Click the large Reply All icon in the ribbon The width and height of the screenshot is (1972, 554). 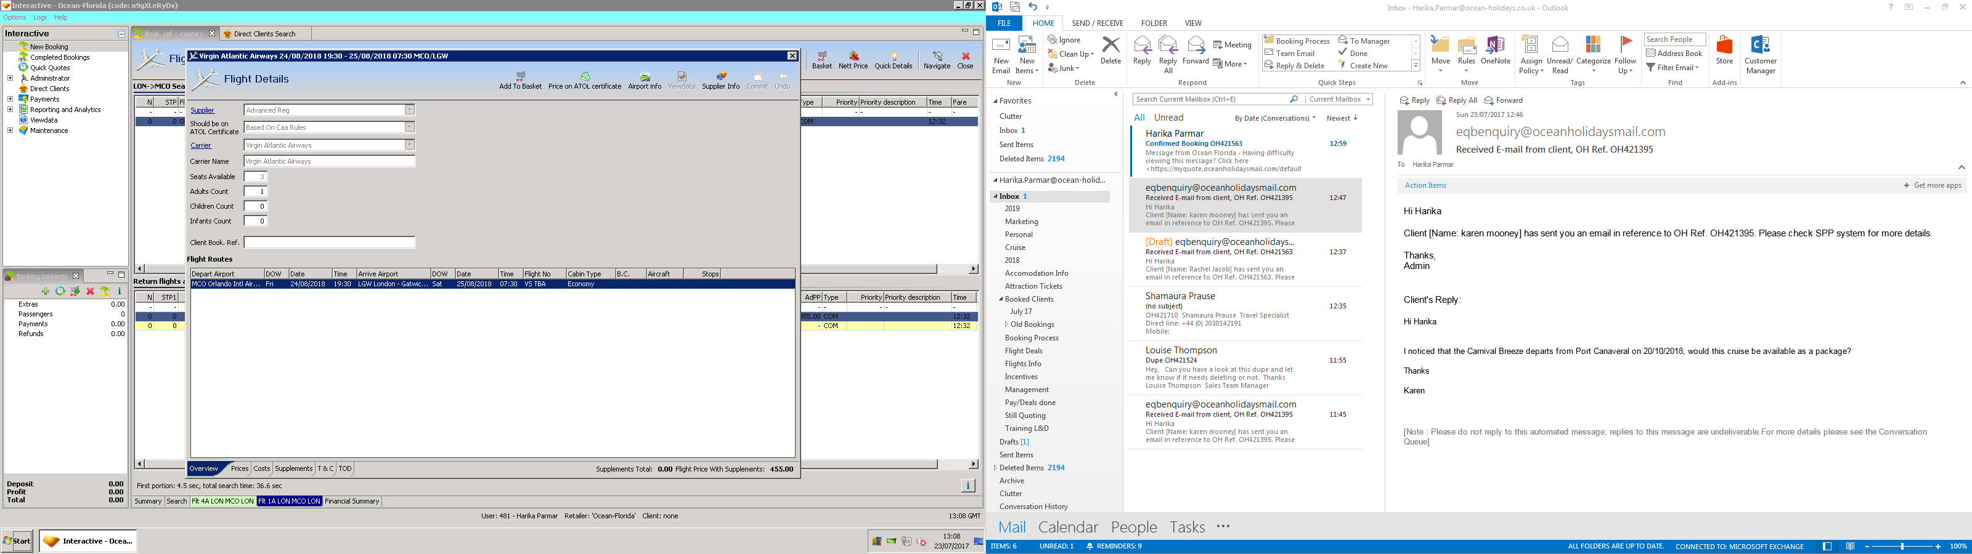[x=1168, y=55]
